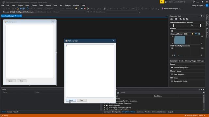Open Diagnostic Tools window options dropdown arrow
Screen dimensions: 209x117
click(x=199, y=16)
